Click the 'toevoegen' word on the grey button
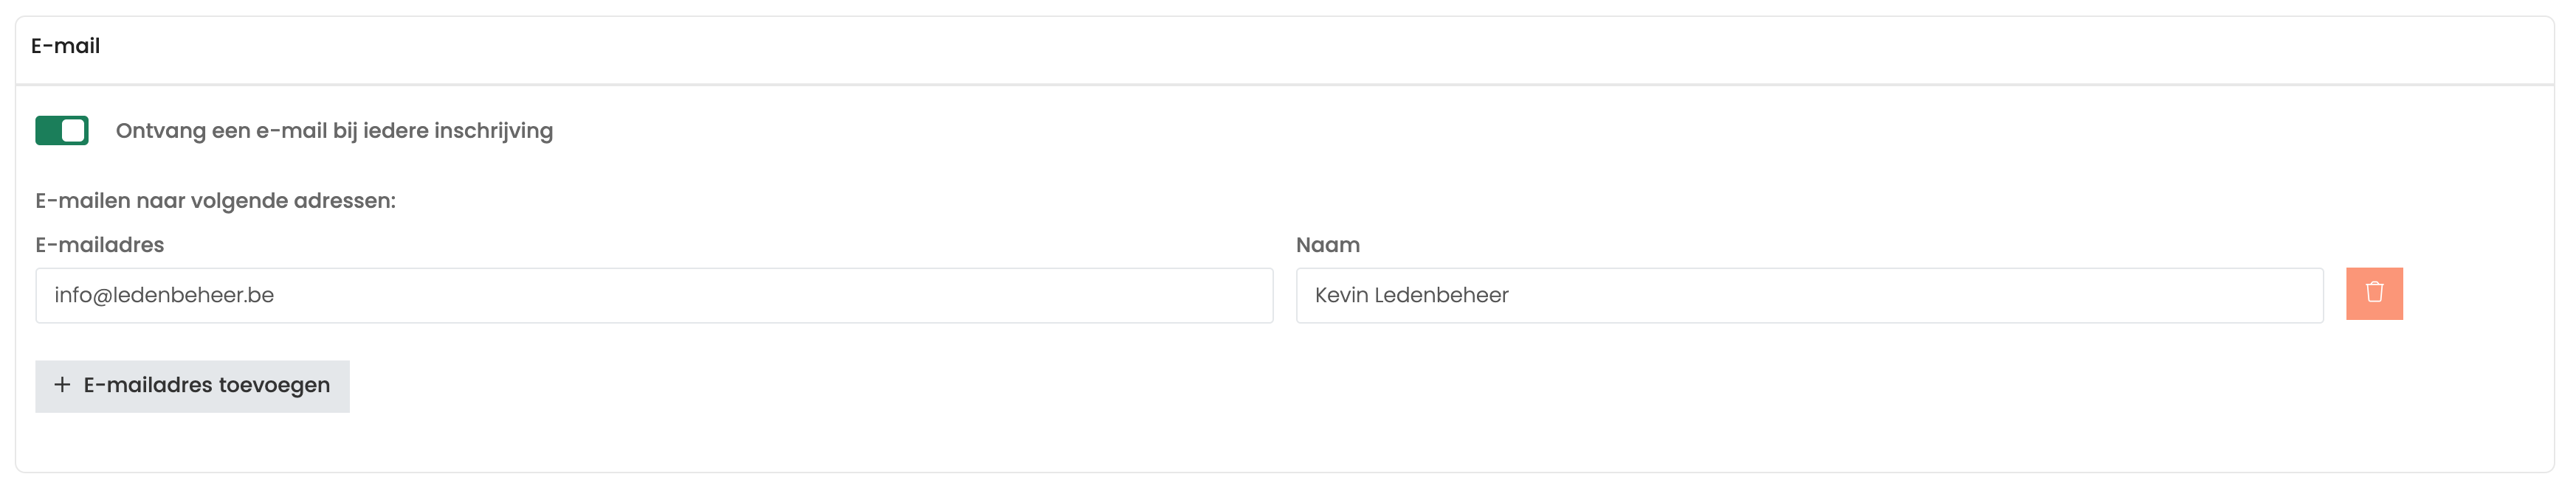Viewport: 2576px width, 488px height. [x=274, y=386]
